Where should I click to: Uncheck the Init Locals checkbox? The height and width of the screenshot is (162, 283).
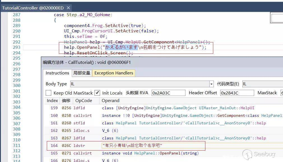[x=97, y=93]
